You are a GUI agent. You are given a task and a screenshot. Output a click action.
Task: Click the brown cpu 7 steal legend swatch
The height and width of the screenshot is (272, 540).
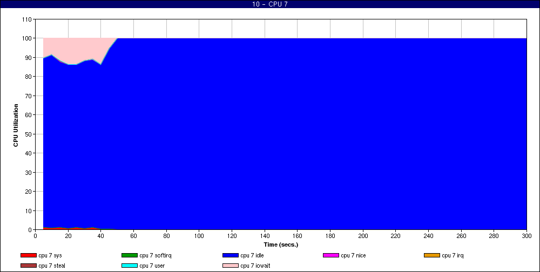(x=29, y=266)
